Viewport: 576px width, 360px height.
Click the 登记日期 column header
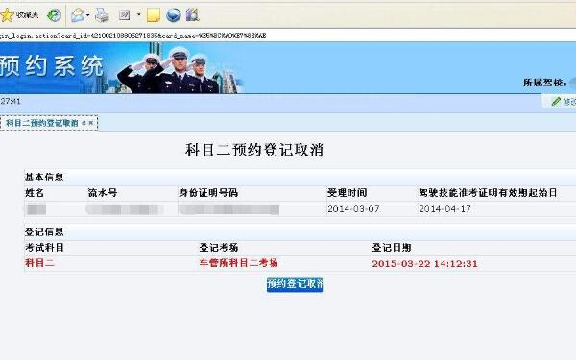pos(392,248)
